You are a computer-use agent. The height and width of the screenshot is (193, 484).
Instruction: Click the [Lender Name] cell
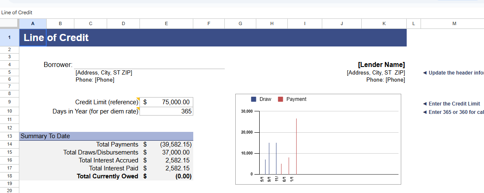pyautogui.click(x=381, y=64)
